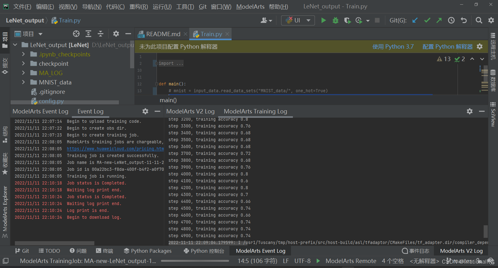The height and width of the screenshot is (268, 498).
Task: Open IDE settings gear in toolbar
Action: click(491, 20)
